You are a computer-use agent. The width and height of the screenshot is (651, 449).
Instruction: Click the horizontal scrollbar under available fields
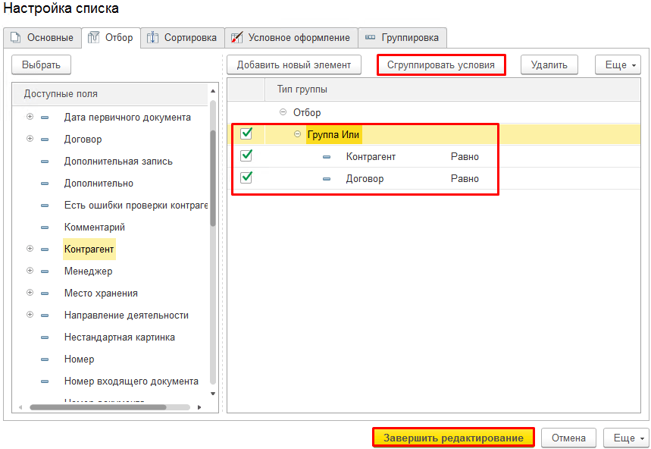pos(99,407)
